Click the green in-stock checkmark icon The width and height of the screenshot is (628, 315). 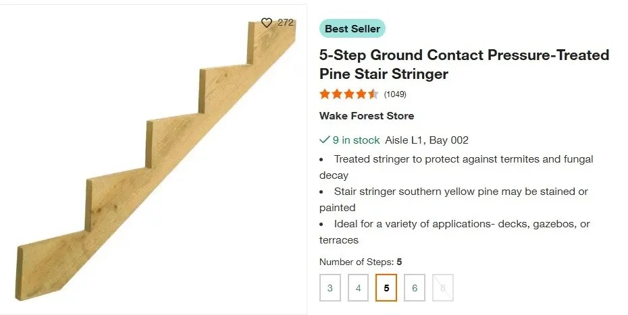click(324, 140)
